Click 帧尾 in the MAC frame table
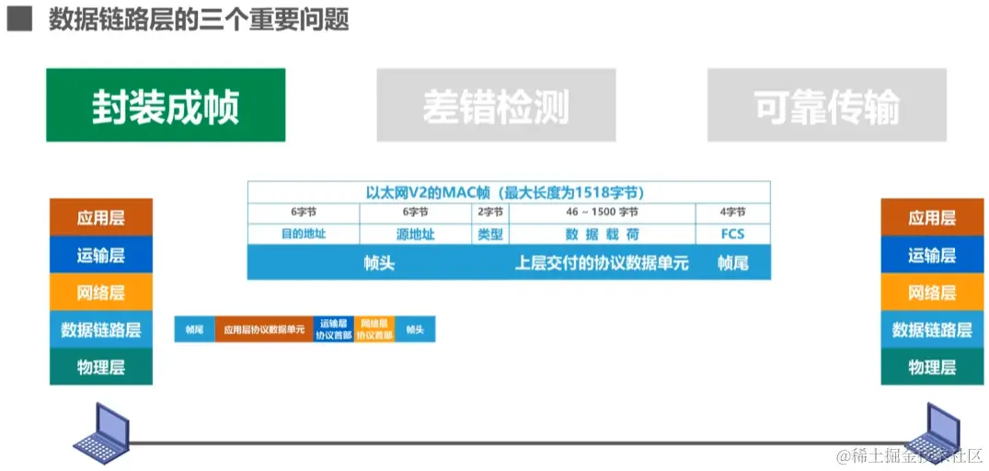The image size is (989, 471). click(733, 263)
